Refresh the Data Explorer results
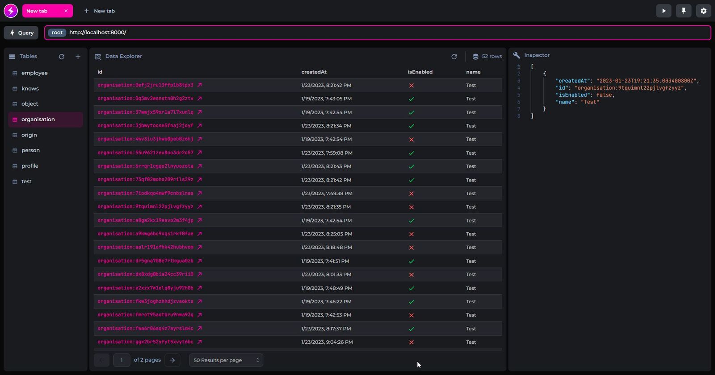The width and height of the screenshot is (715, 375). [x=454, y=57]
